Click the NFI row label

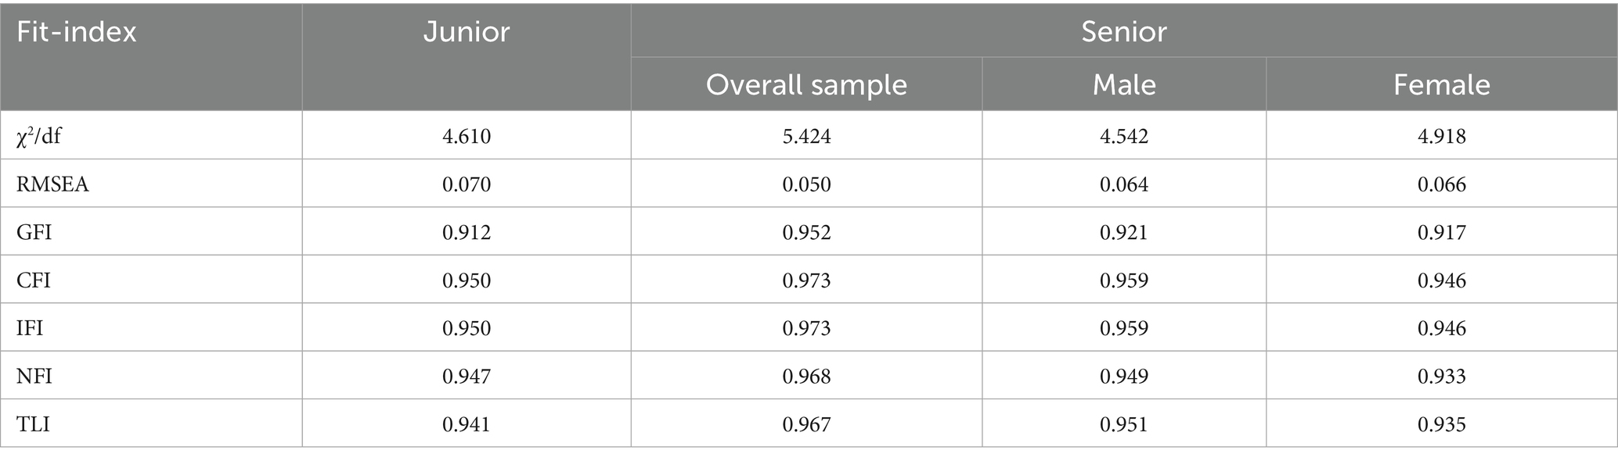(x=34, y=377)
